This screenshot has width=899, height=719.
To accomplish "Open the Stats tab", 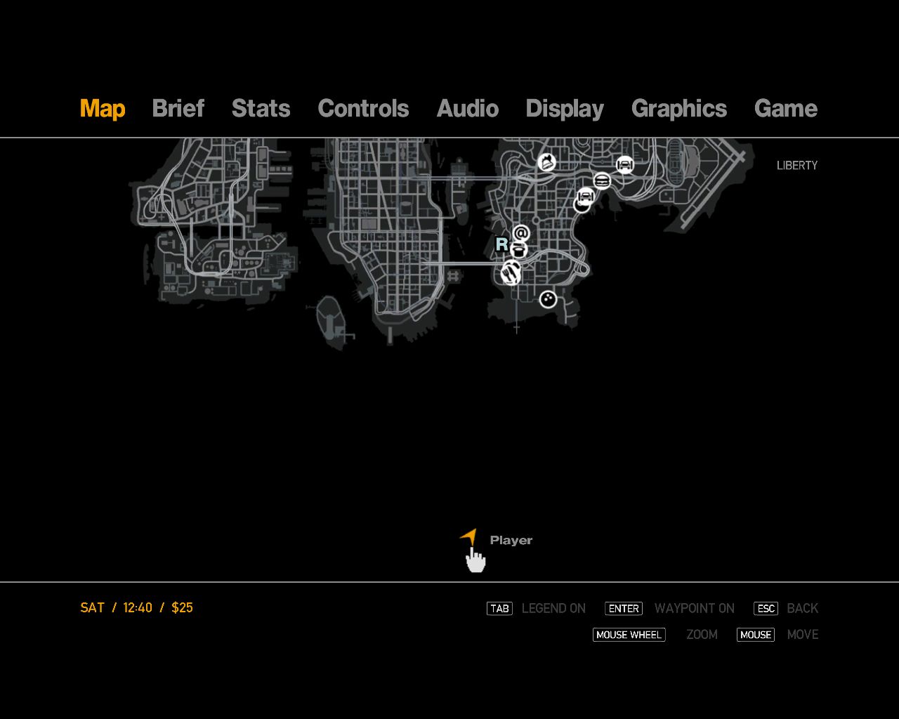I will pyautogui.click(x=261, y=109).
